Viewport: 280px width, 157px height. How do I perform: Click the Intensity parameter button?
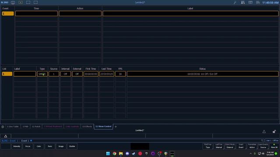(x=17, y=147)
